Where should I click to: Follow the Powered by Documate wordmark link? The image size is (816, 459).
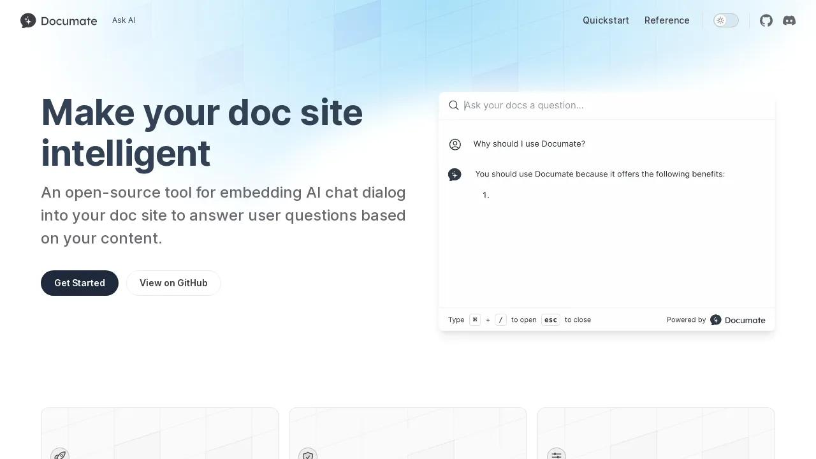tap(745, 320)
